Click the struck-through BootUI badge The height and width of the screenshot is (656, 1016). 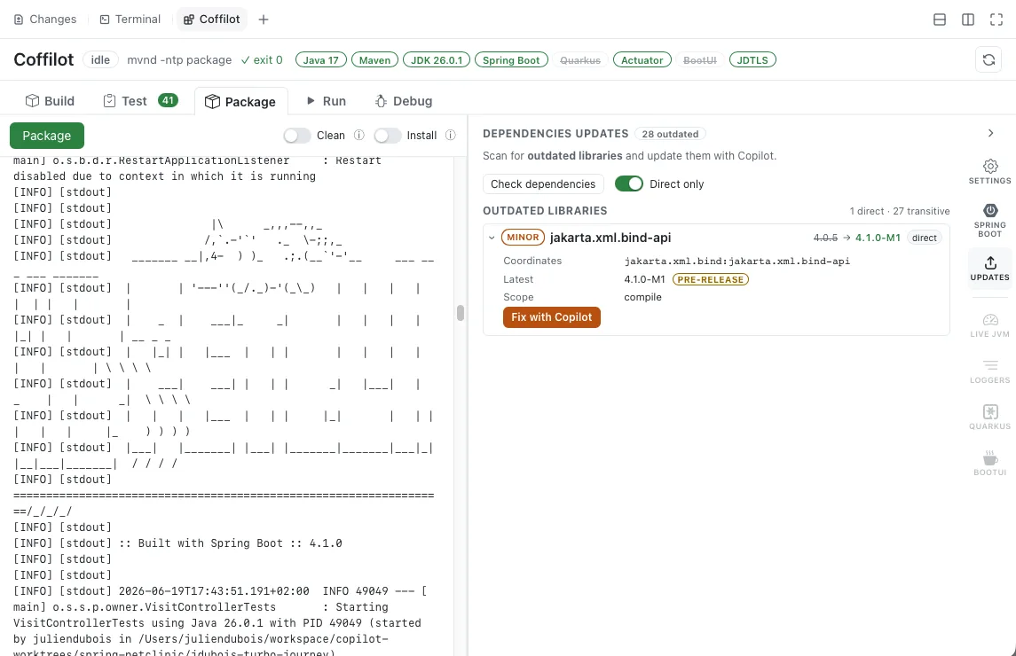click(700, 60)
